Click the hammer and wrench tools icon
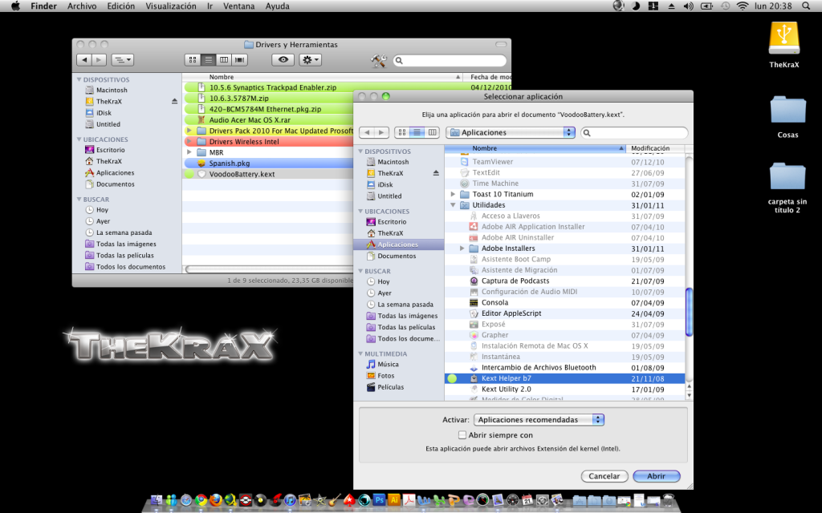Viewport: 822px width, 513px height. click(378, 61)
